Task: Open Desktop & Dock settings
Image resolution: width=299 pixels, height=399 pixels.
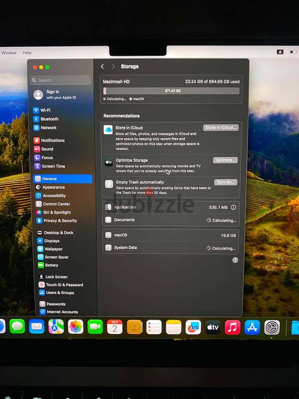Action: [55, 232]
